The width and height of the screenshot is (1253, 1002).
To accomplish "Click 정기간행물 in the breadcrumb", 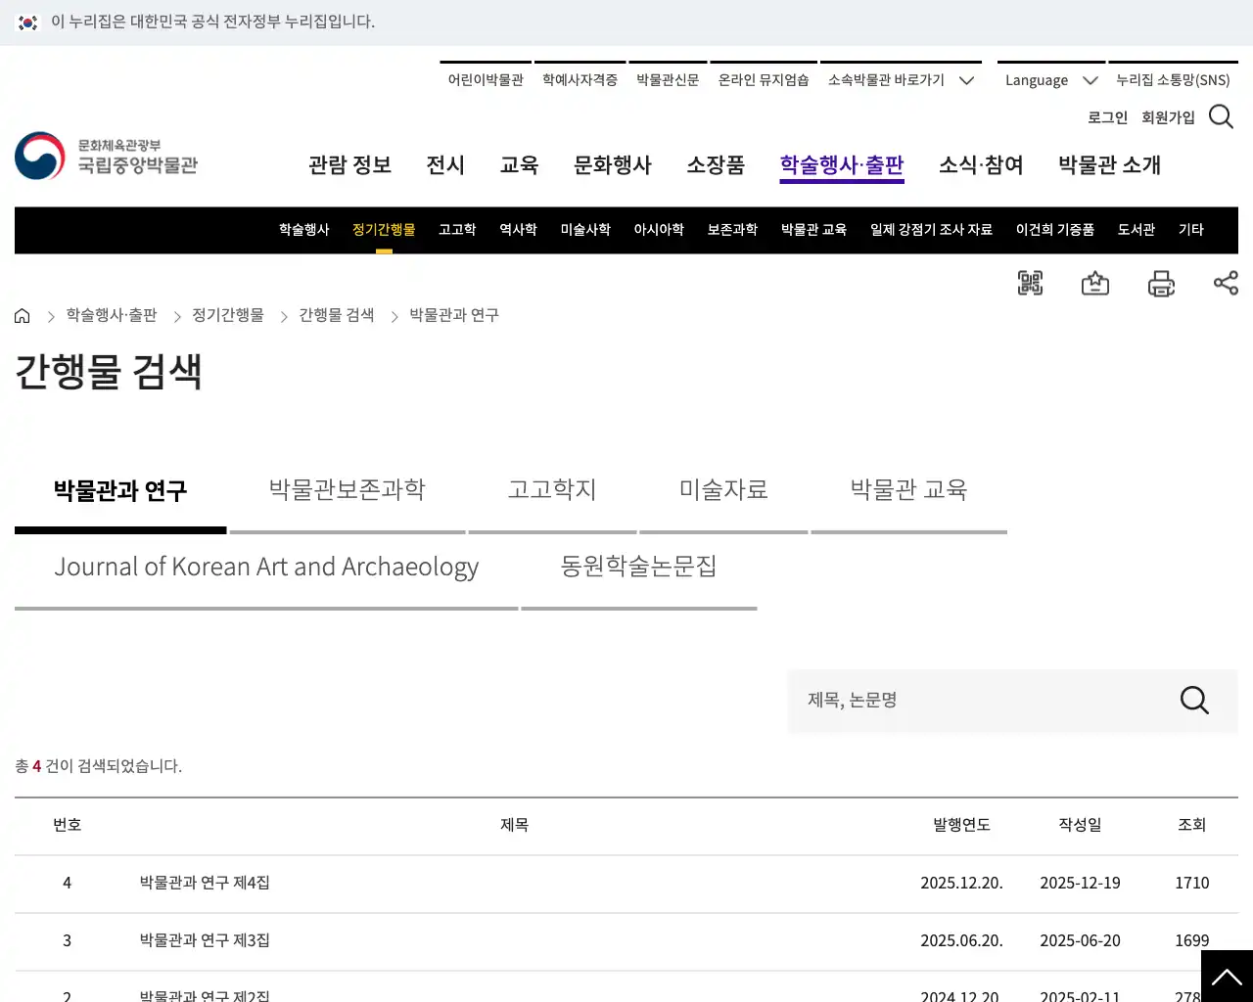I will 228,315.
